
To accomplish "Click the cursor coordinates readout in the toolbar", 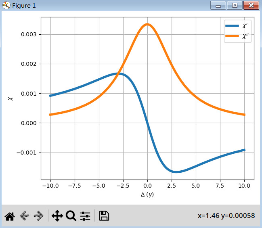I will (226, 216).
